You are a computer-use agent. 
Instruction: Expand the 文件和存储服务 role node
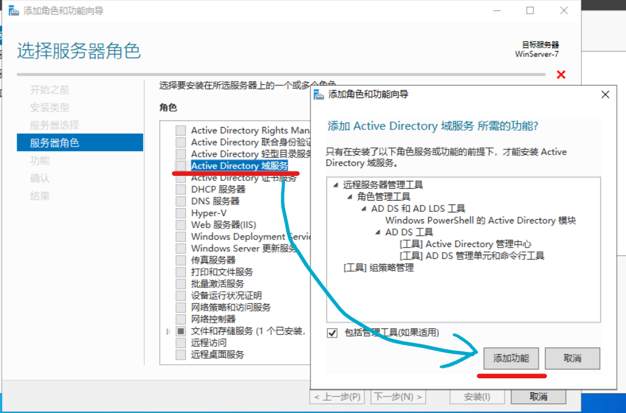(169, 331)
